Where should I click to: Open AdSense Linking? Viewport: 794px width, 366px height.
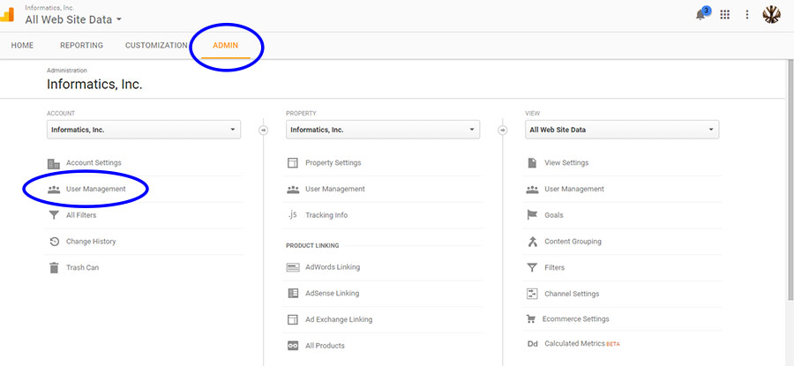point(332,293)
